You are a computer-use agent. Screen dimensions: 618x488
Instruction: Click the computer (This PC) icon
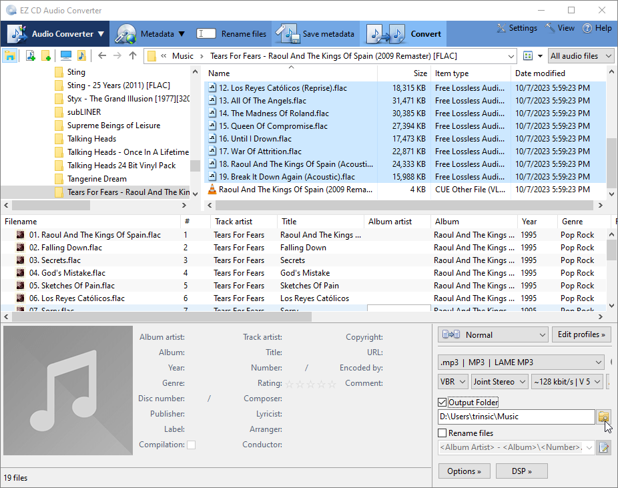(x=65, y=56)
